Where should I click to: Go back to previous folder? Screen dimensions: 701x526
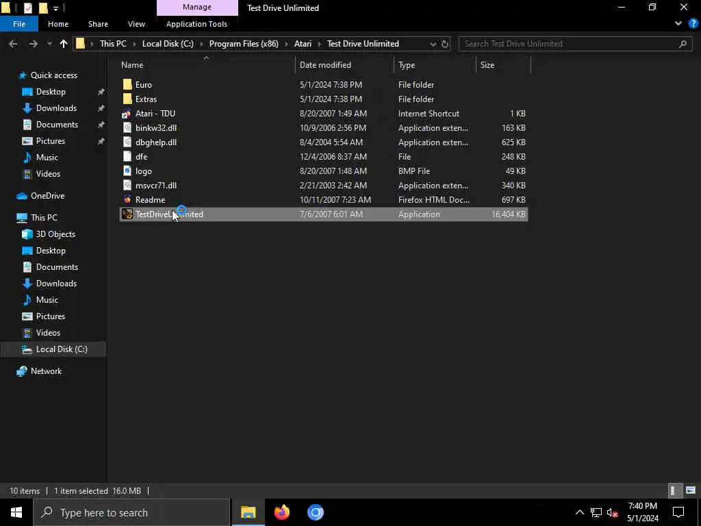(13, 44)
